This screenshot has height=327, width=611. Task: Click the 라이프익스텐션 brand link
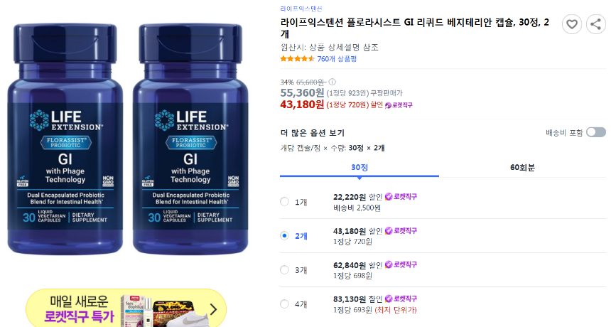(301, 9)
